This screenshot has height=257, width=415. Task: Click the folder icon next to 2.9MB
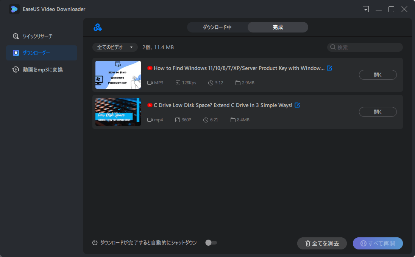click(238, 83)
